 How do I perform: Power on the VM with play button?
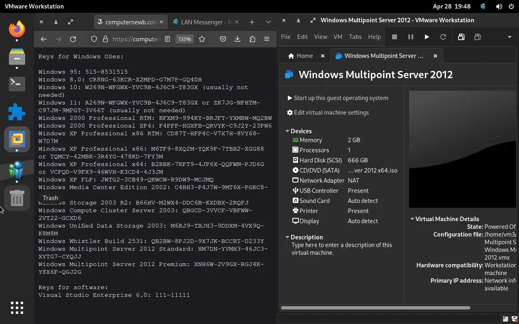(x=427, y=37)
